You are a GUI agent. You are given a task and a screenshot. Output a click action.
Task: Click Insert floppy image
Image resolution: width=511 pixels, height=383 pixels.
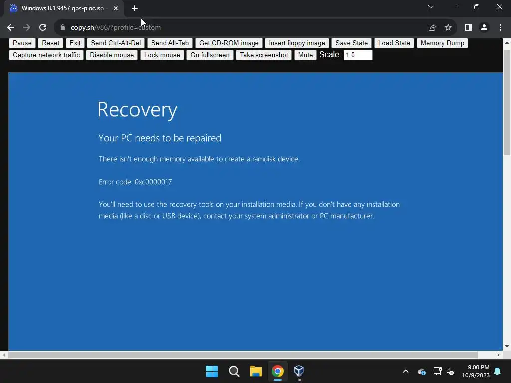coord(297,43)
